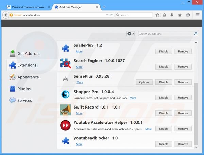Click the youtubeadblocker puzzle icon

coord(65,141)
